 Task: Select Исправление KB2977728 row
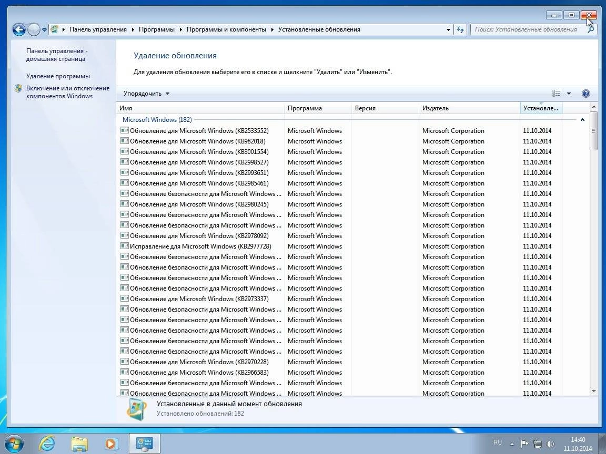[x=340, y=246]
